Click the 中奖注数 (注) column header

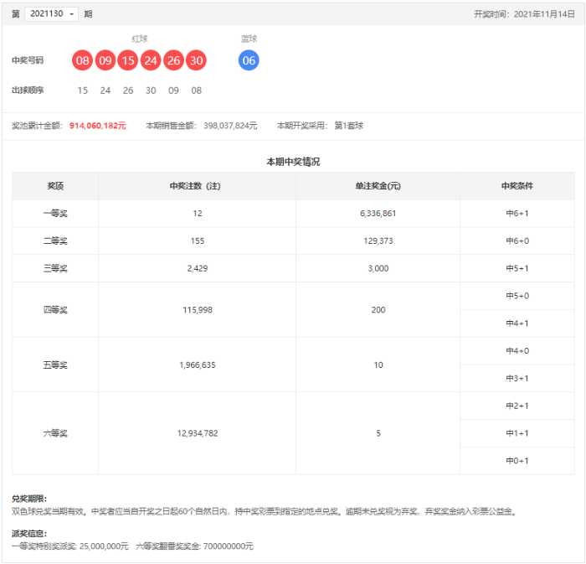click(x=197, y=186)
